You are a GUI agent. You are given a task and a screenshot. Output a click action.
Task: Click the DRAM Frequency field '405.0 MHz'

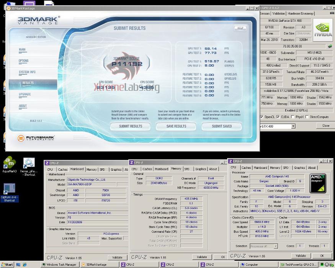click(191, 199)
